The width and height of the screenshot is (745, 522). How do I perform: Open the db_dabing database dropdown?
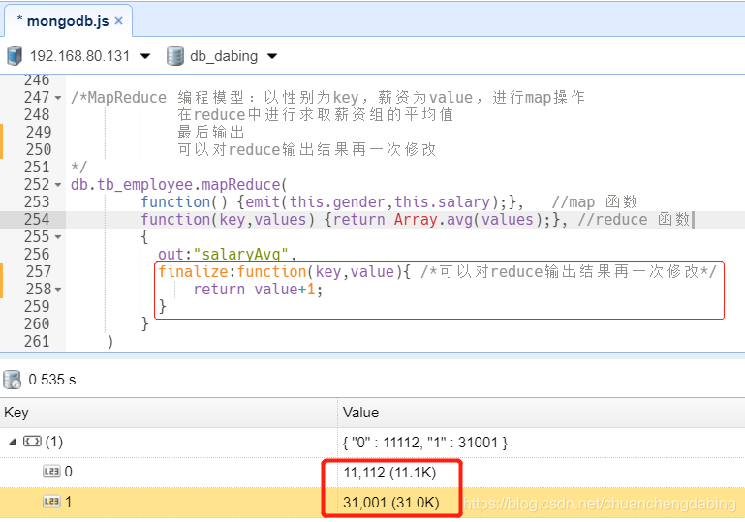pyautogui.click(x=272, y=56)
